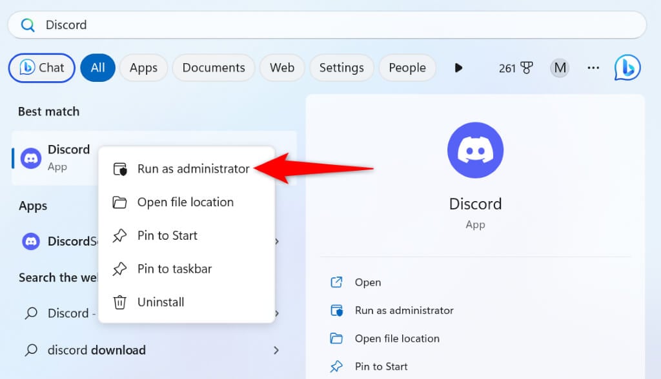Screen dimensions: 661x379
Task: Click Run as administrator in details pane
Action: 404,311
